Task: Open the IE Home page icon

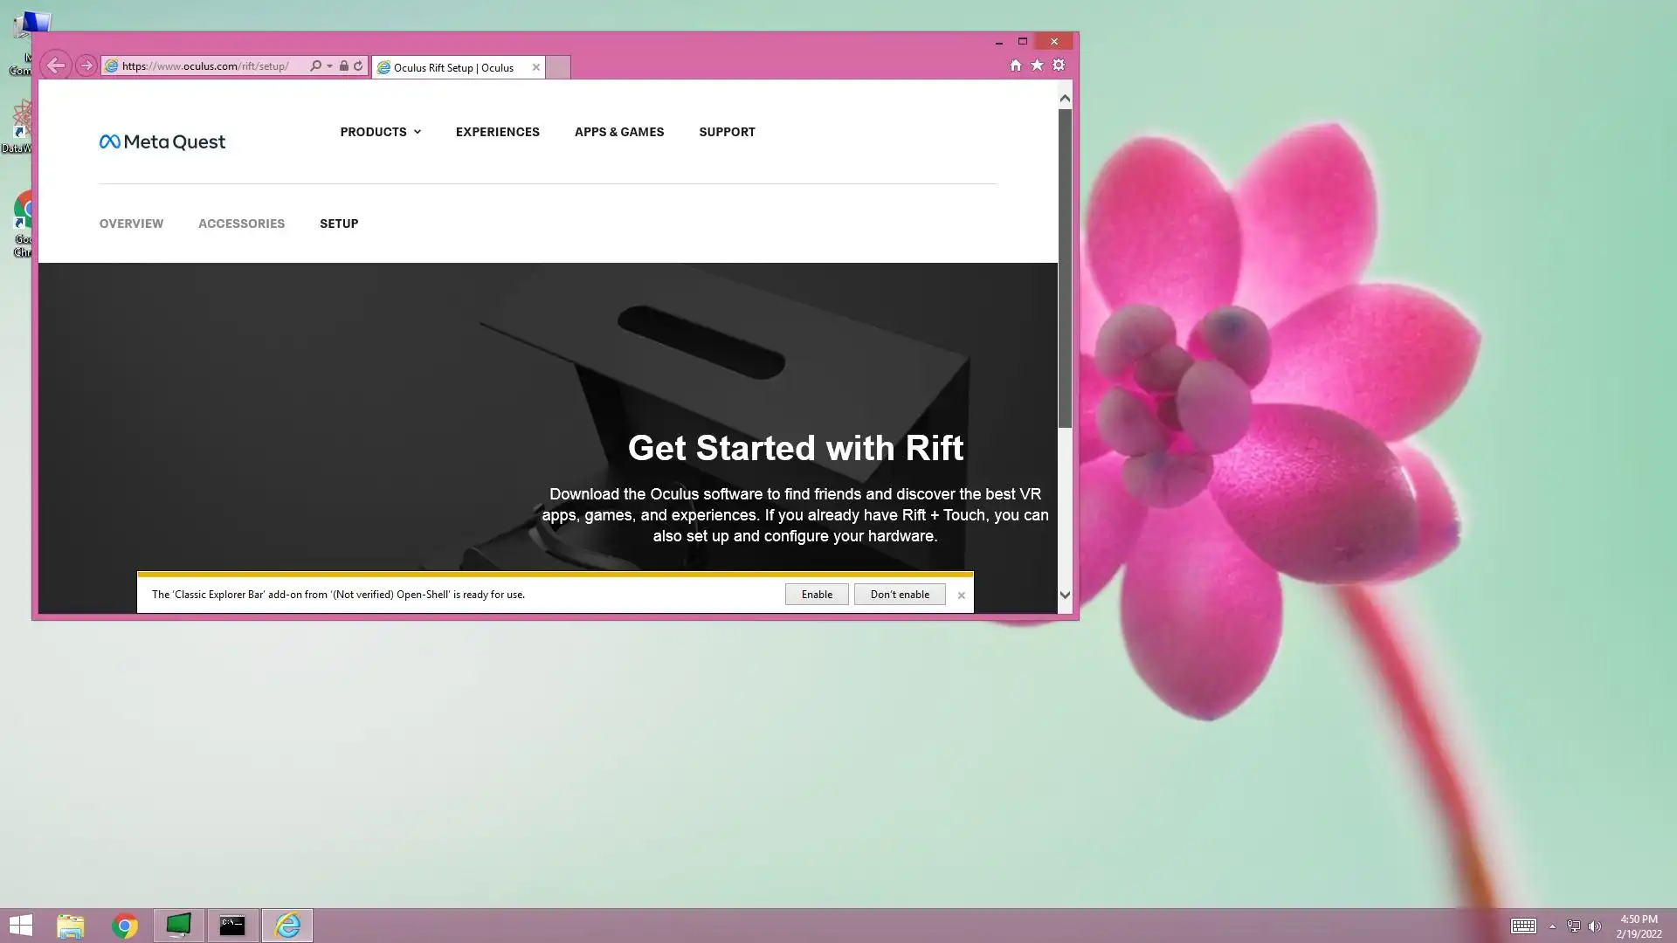Action: pyautogui.click(x=1015, y=65)
